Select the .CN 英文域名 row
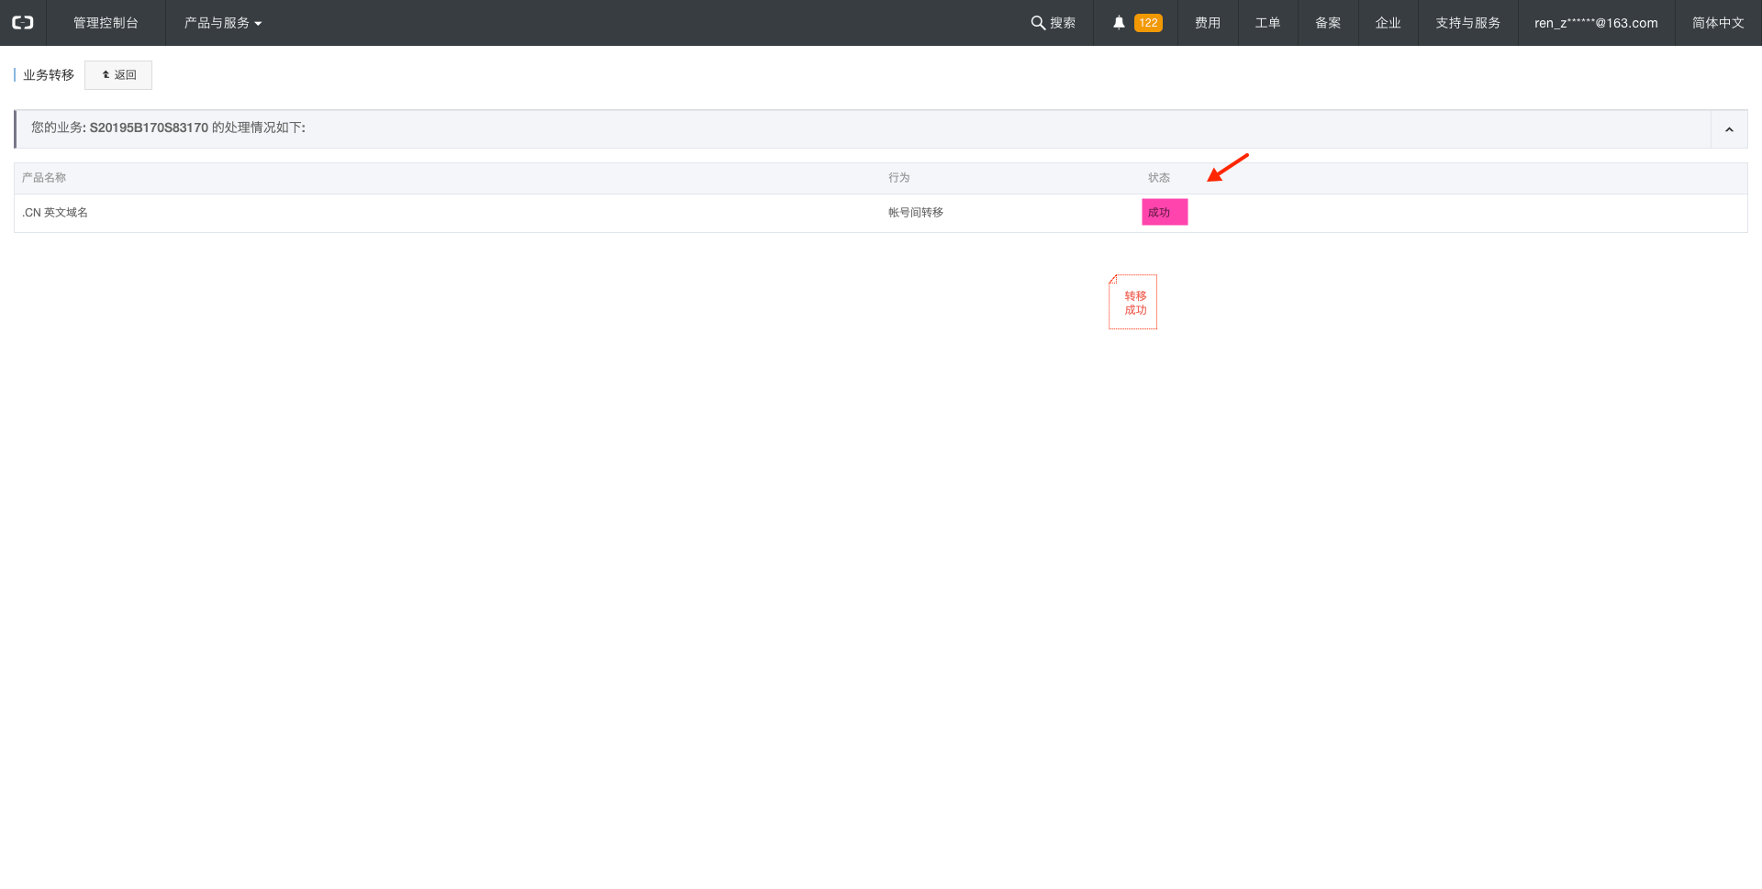Viewport: 1762px width, 889px height. tap(55, 213)
